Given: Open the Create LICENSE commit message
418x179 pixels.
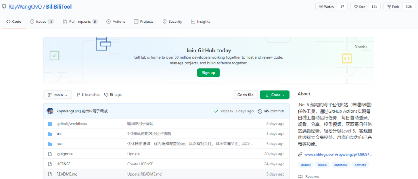Looking at the screenshot, I should (x=140, y=164).
